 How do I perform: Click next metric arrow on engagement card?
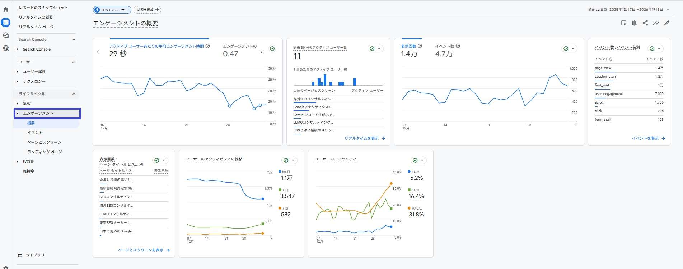261,52
